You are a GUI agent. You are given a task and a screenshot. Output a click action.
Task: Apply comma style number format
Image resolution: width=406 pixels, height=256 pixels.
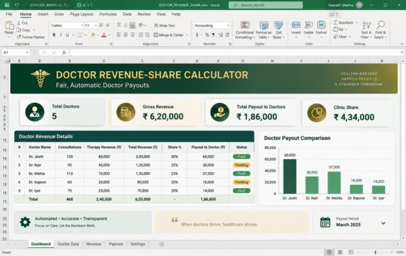coord(213,35)
